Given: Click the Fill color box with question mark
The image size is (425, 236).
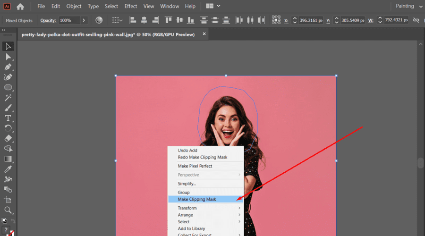Looking at the screenshot, I should (x=5, y=230).
